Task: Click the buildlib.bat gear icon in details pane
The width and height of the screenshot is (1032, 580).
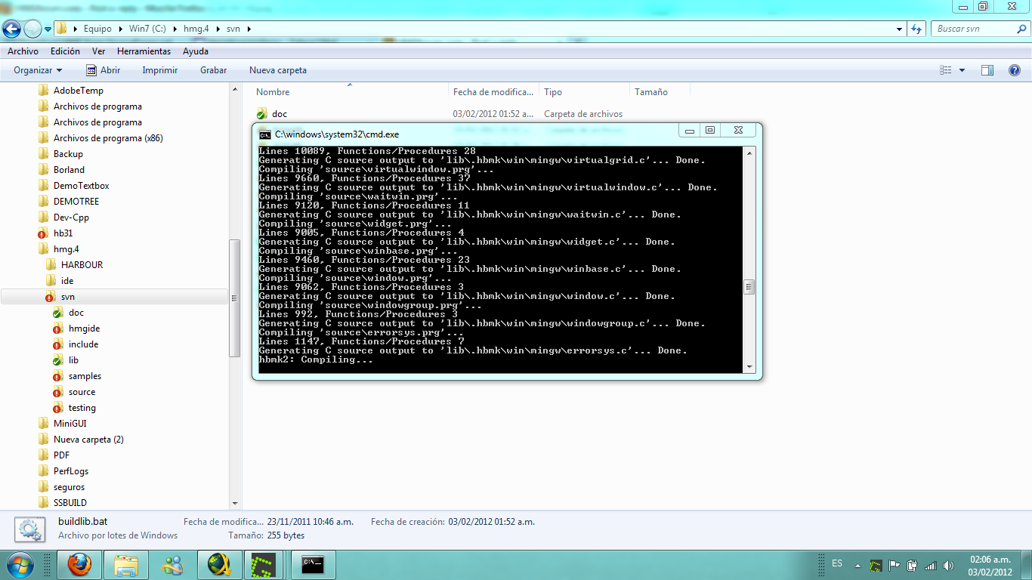Action: [x=30, y=529]
